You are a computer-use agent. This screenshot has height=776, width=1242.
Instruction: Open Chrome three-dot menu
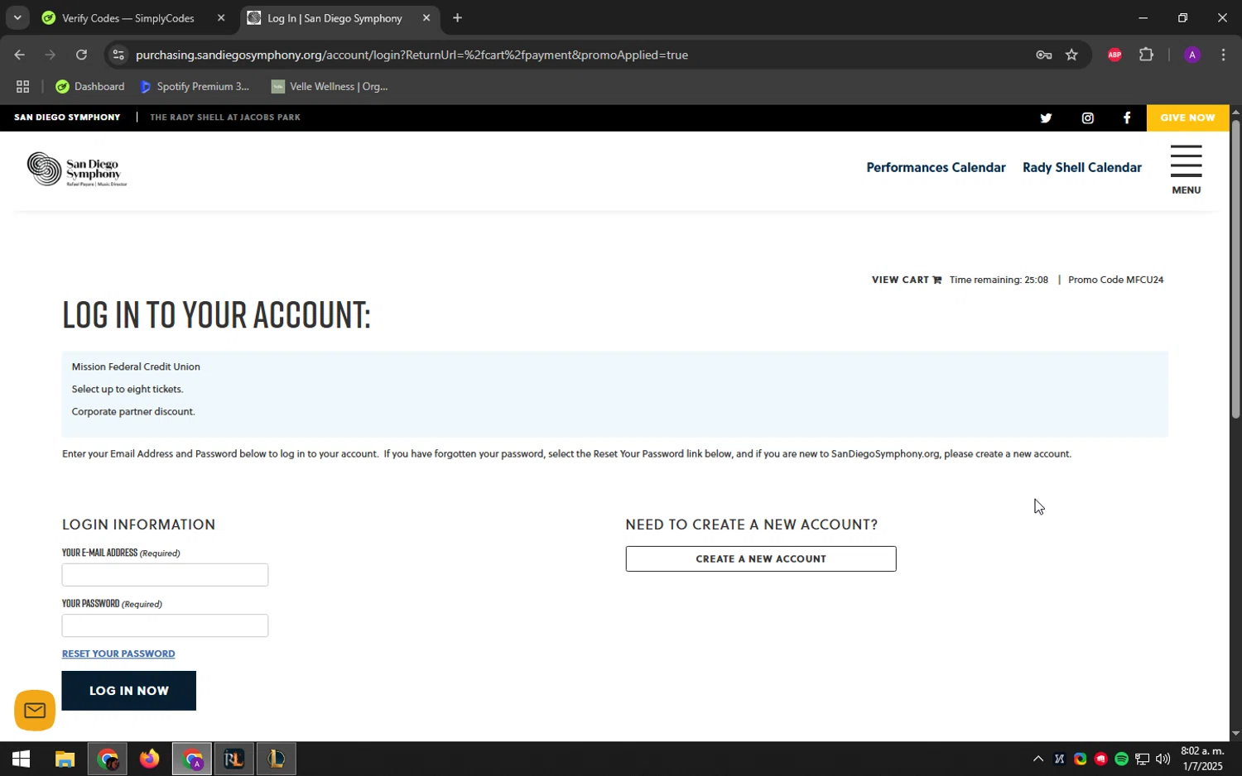pos(1223,55)
